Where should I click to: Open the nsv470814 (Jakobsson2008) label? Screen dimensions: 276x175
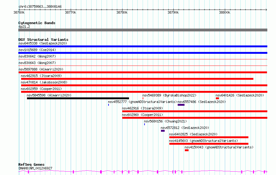coord(44,82)
